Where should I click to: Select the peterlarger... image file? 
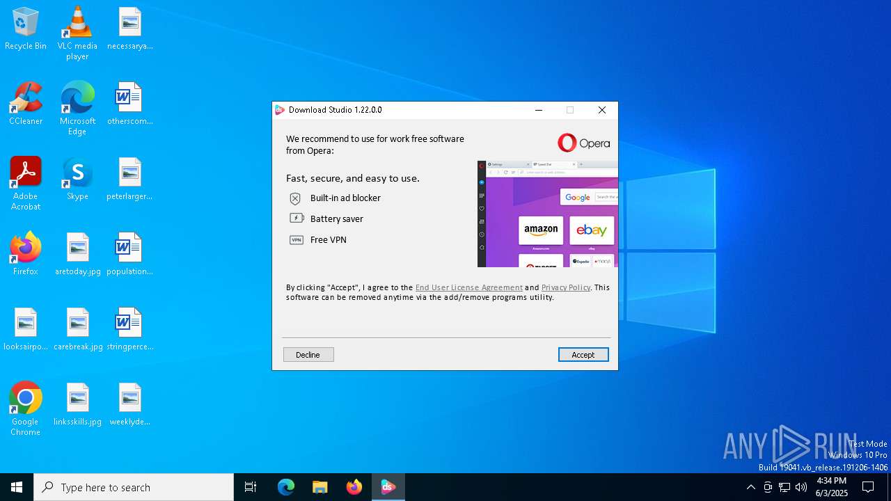130,180
